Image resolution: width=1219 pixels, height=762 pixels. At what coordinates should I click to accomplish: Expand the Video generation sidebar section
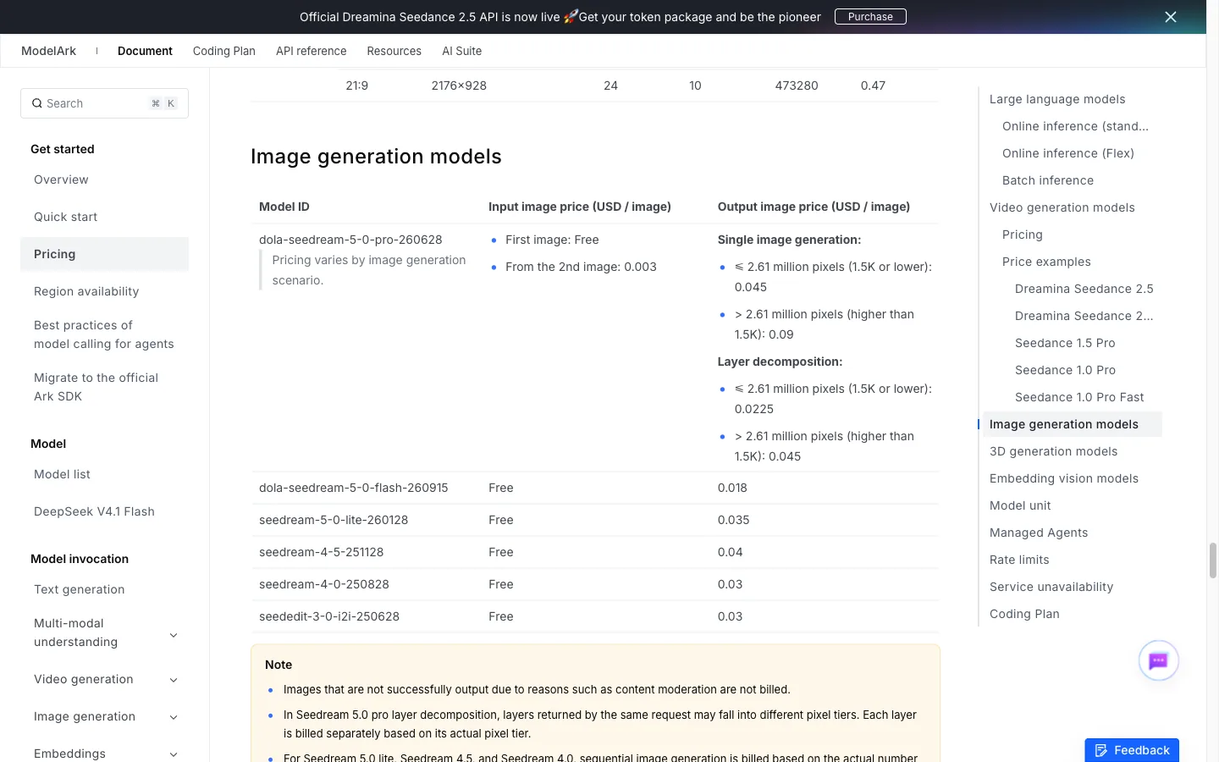tap(174, 680)
